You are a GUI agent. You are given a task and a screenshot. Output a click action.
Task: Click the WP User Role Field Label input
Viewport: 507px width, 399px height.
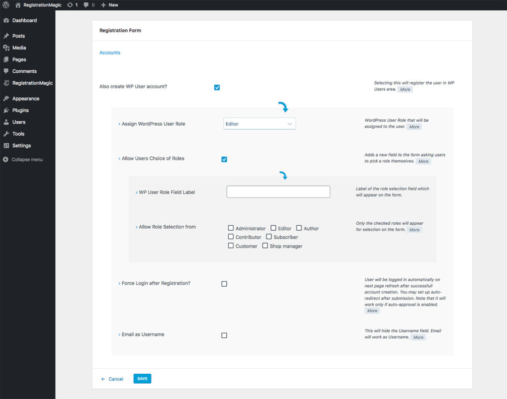click(x=278, y=192)
